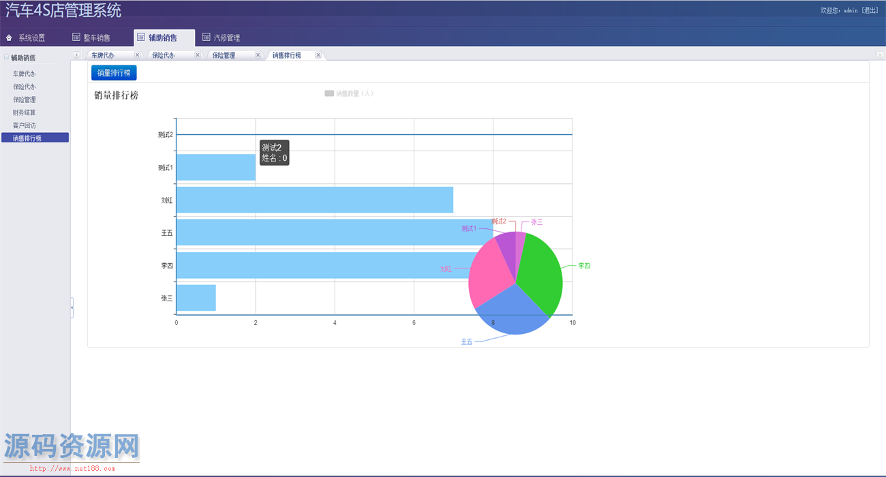
Task: Log out via 退出 link
Action: pyautogui.click(x=870, y=10)
